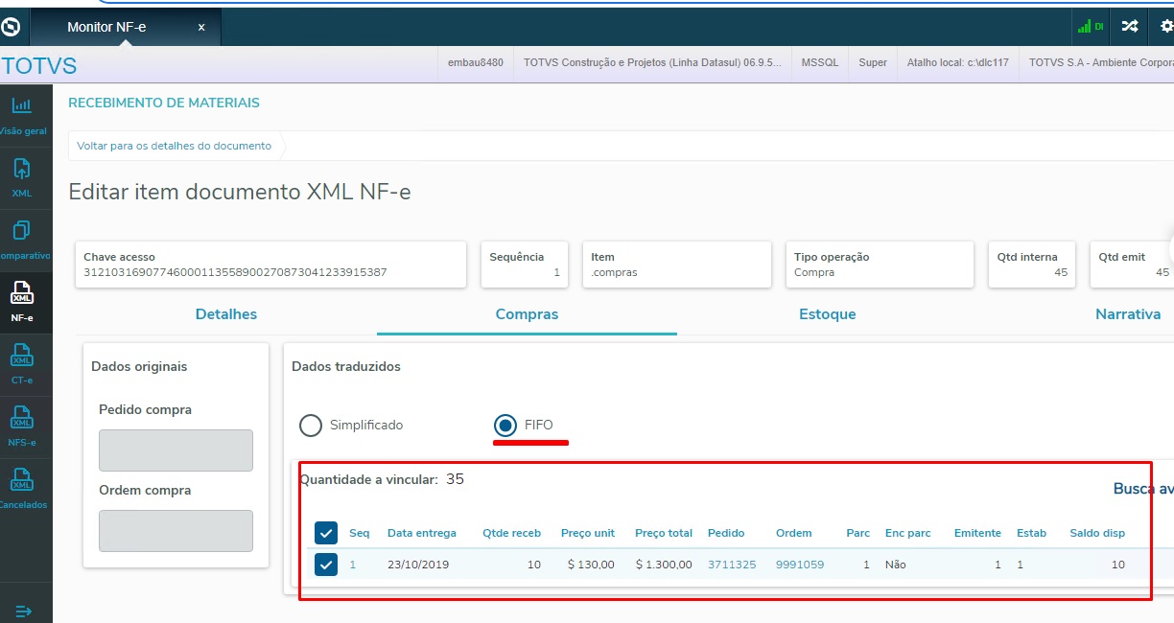Select the FIFO radio button

pos(505,425)
